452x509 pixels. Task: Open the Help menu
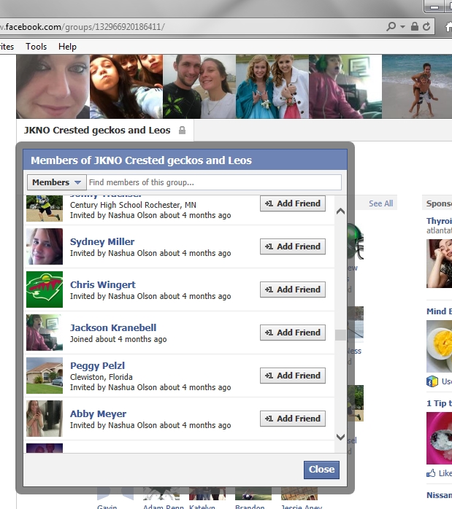67,47
